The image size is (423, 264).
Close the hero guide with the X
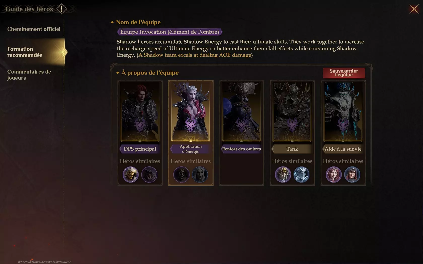tap(414, 9)
